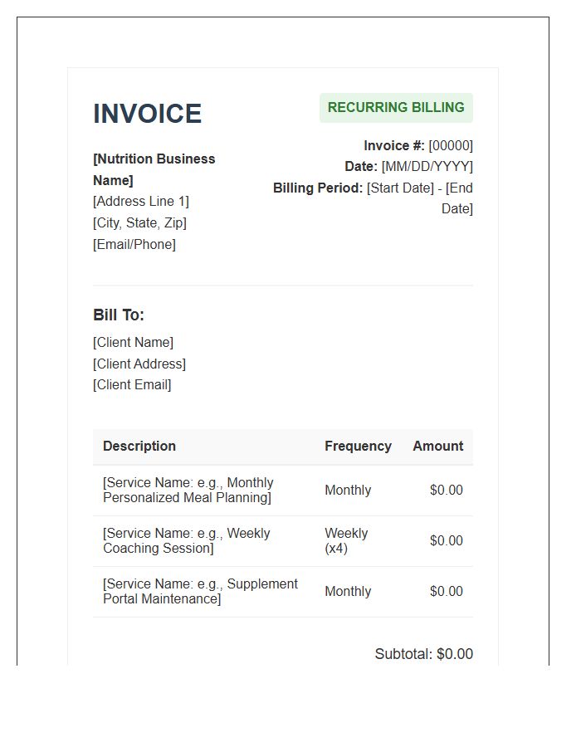Click Monthly frequency in Supplement Portal row

pyautogui.click(x=348, y=591)
